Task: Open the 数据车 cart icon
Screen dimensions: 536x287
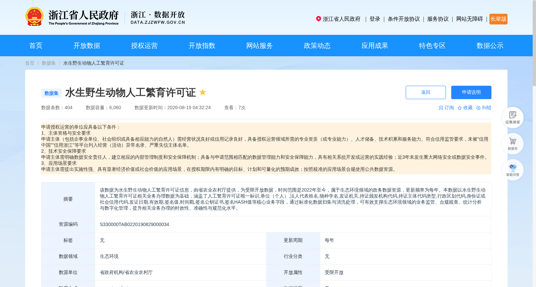Action: (513, 144)
